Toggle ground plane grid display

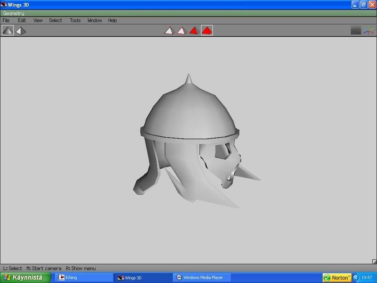tap(356, 31)
